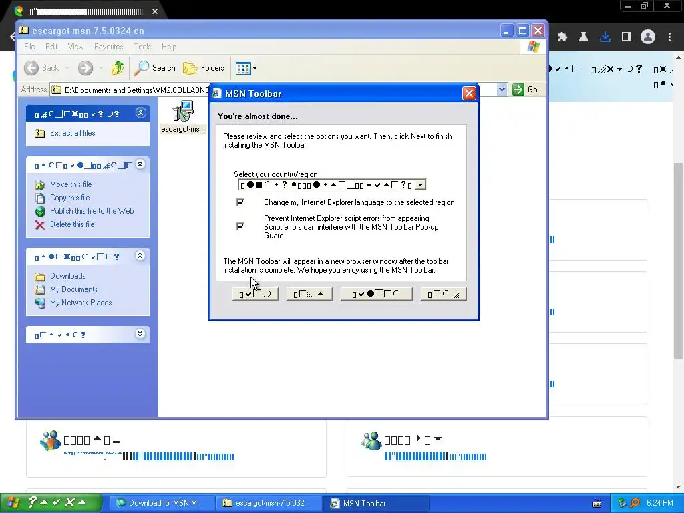Viewport: 684px width, 513px height.
Task: Click the orange search tray icon
Action: [x=635, y=504]
